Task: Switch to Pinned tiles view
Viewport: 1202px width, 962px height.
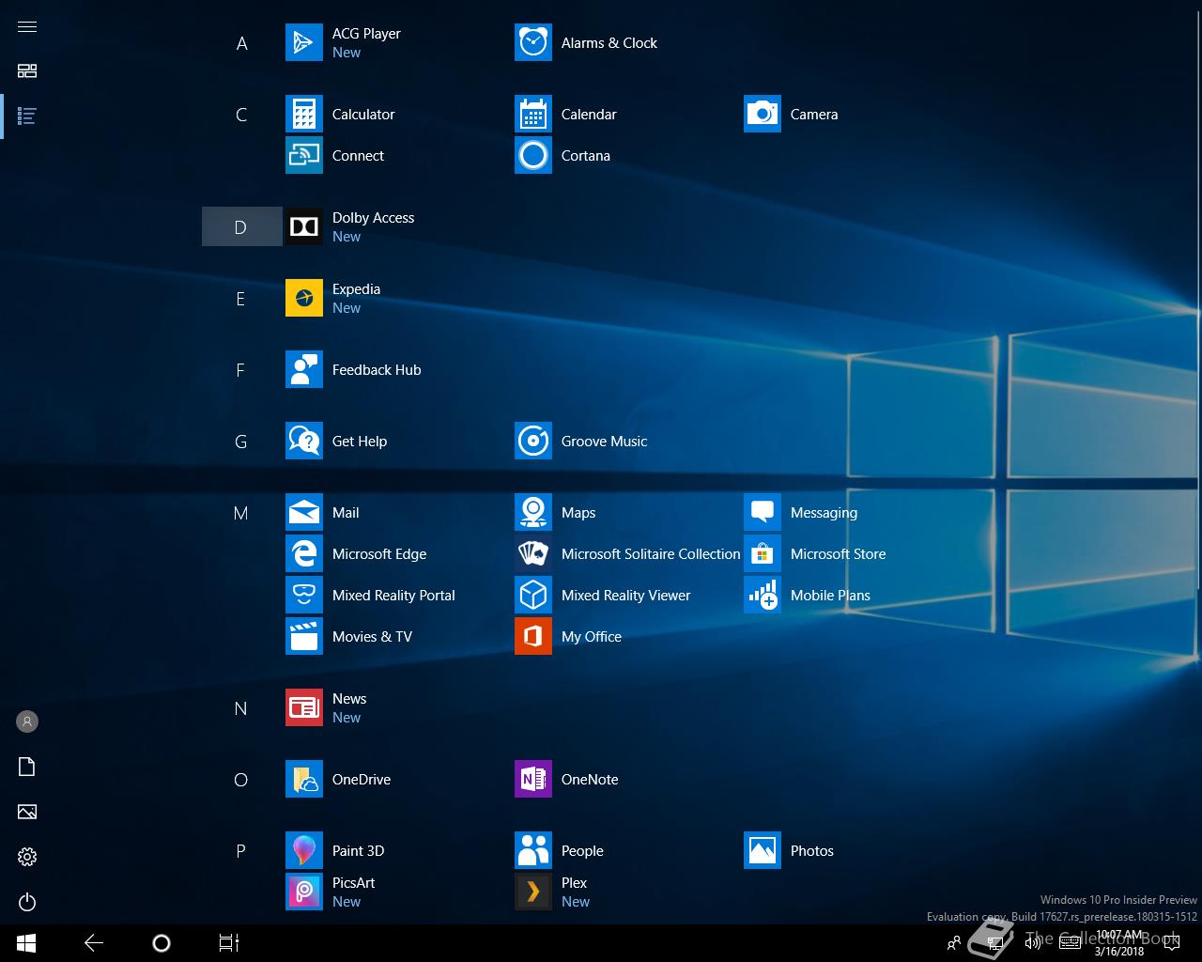Action: (x=27, y=71)
